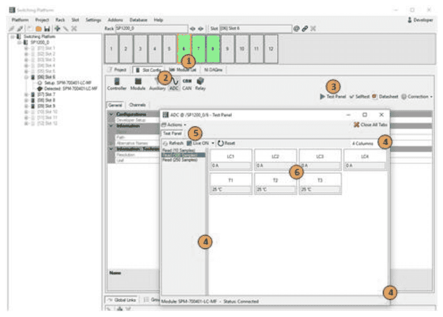Click the Developer user icon
Viewport: 443px width, 317px height.
tap(410, 20)
